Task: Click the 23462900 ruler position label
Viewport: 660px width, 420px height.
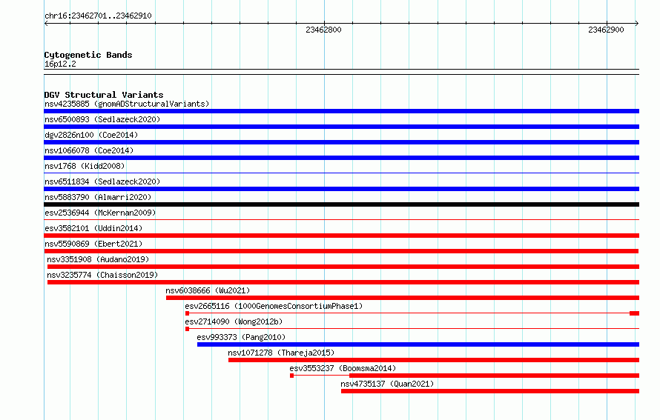Action: [606, 30]
